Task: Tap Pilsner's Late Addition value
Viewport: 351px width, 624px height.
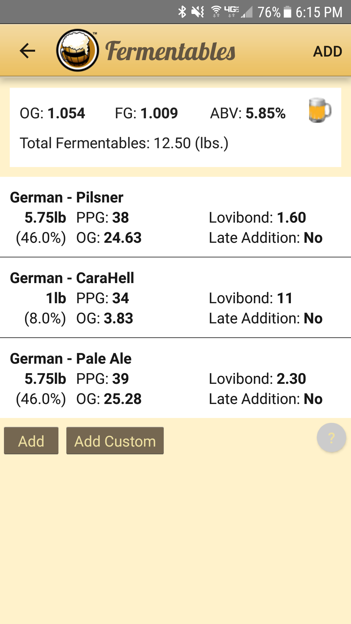Action: tap(313, 238)
